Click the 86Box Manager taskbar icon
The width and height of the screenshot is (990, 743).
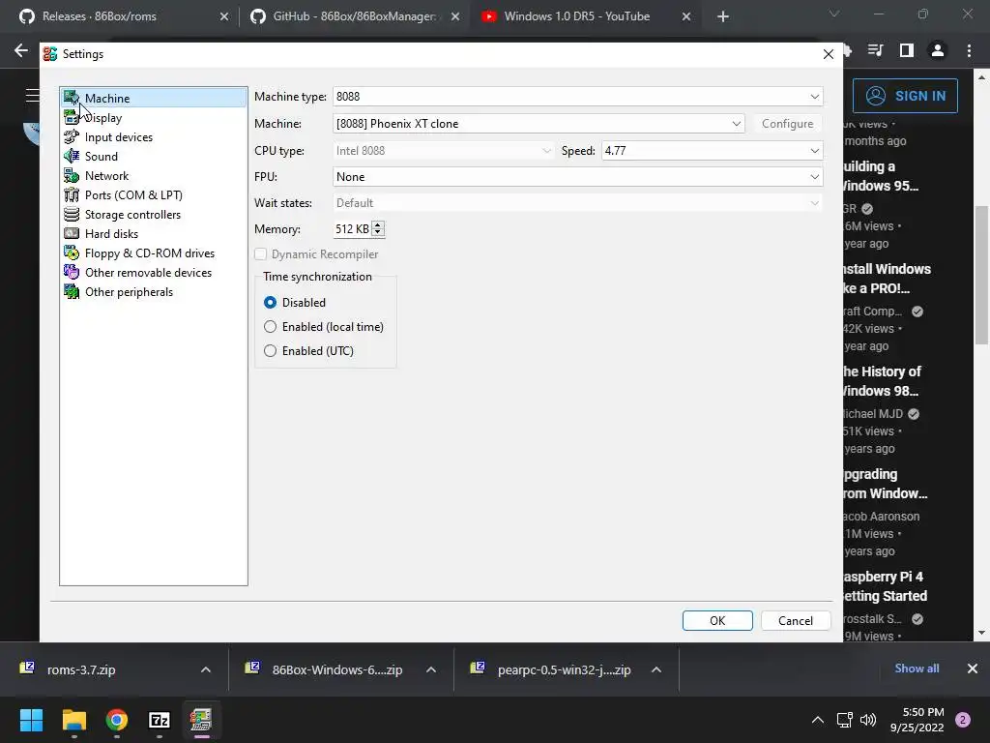(x=201, y=720)
